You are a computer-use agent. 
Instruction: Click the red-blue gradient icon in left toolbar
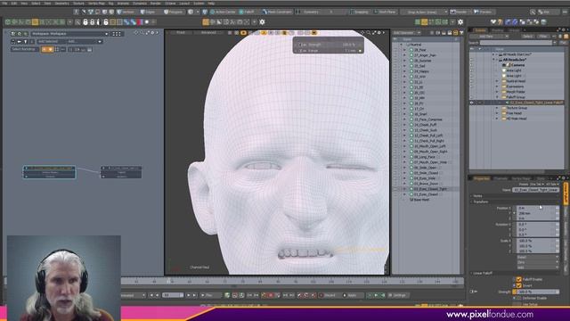140,22
